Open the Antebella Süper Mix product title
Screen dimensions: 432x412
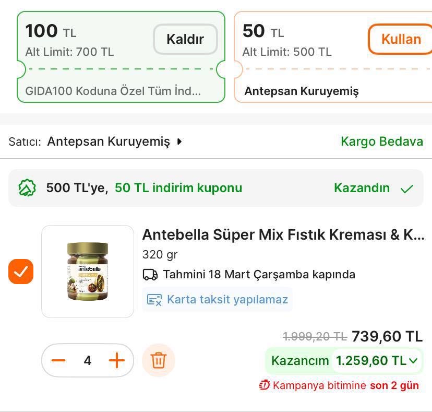(x=283, y=234)
